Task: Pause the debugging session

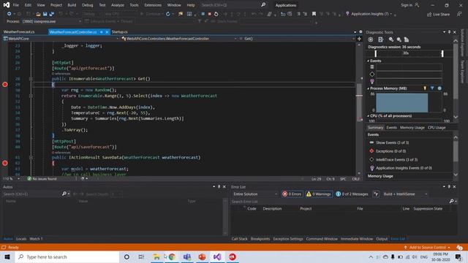Action: tap(203, 14)
